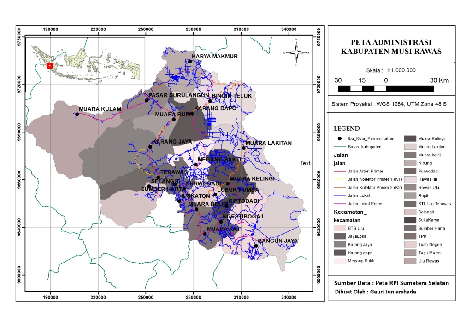
Task: Click the PASAR SURULANGUN map label
Action: (x=179, y=95)
